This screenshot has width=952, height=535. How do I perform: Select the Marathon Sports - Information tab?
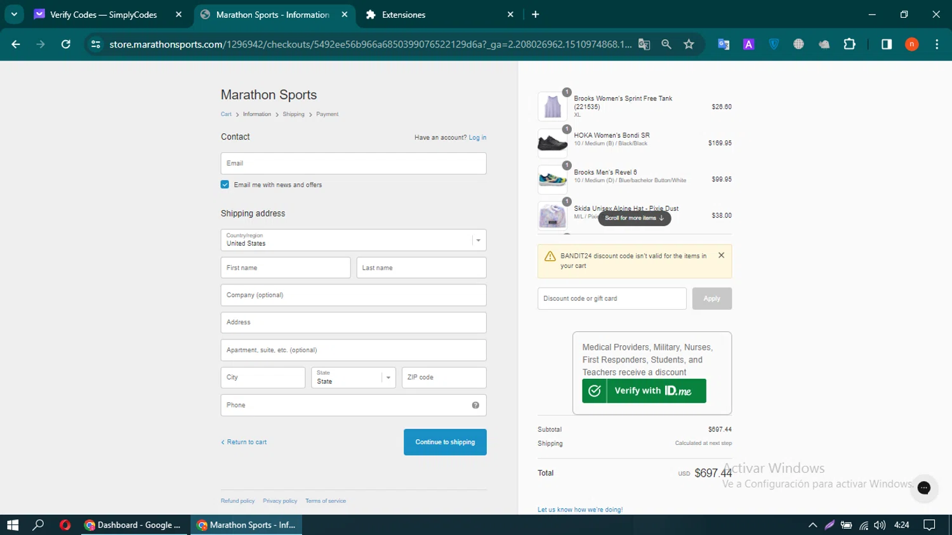coord(273,15)
